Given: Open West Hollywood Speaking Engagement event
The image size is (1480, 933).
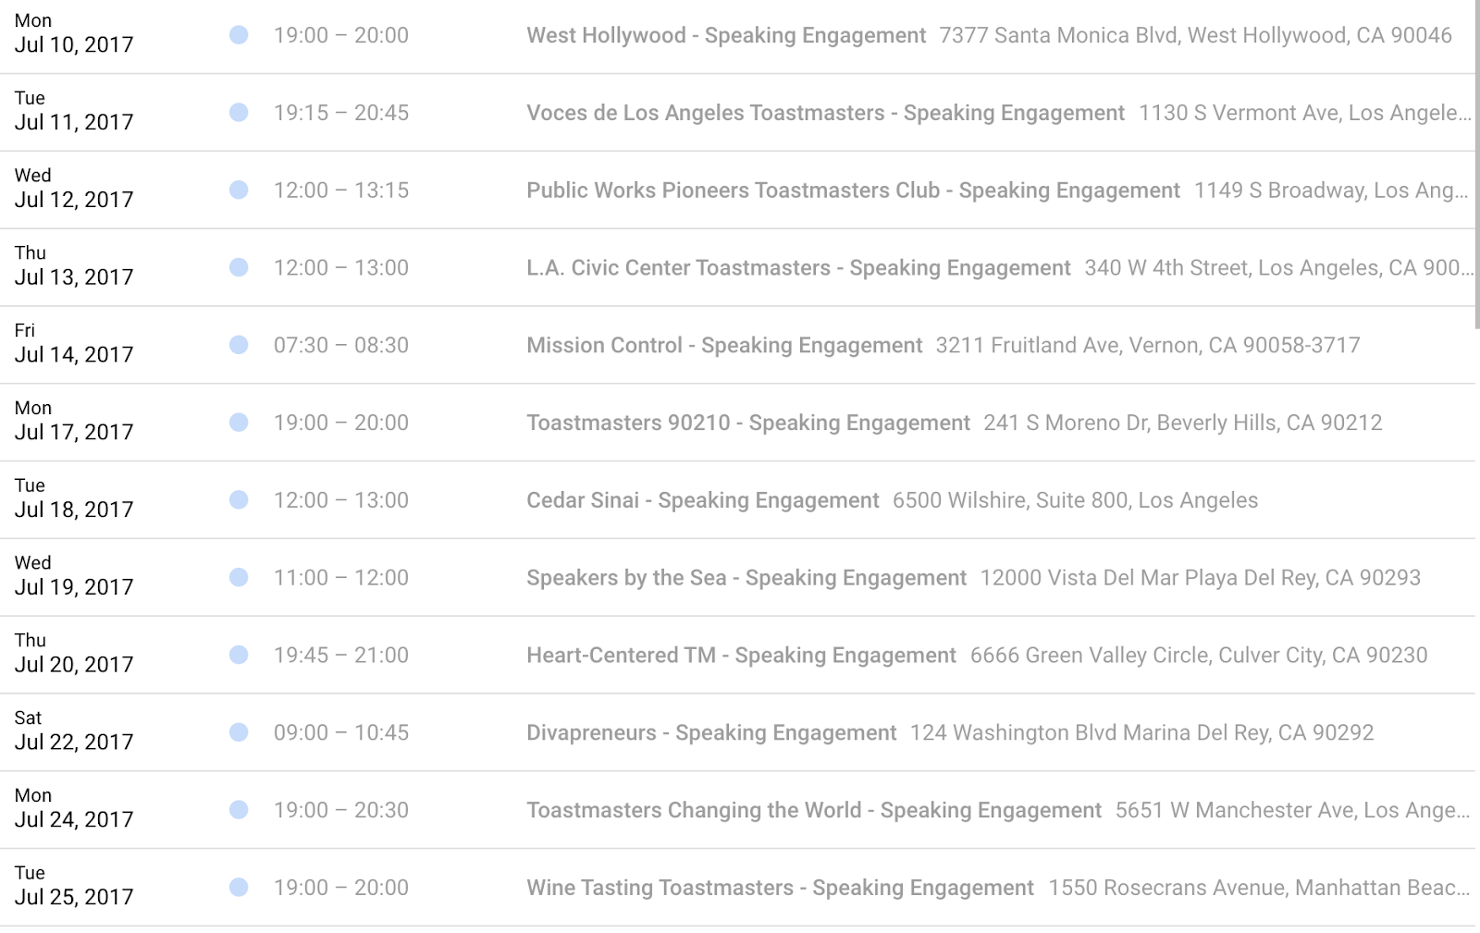Looking at the screenshot, I should click(726, 35).
